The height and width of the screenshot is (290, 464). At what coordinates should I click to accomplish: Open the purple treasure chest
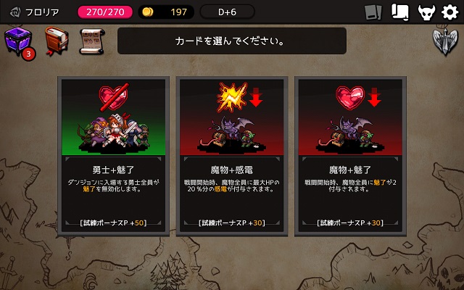tap(17, 41)
